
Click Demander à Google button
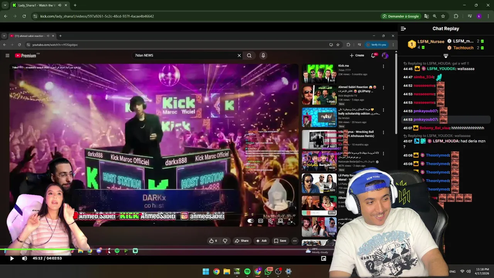click(400, 16)
